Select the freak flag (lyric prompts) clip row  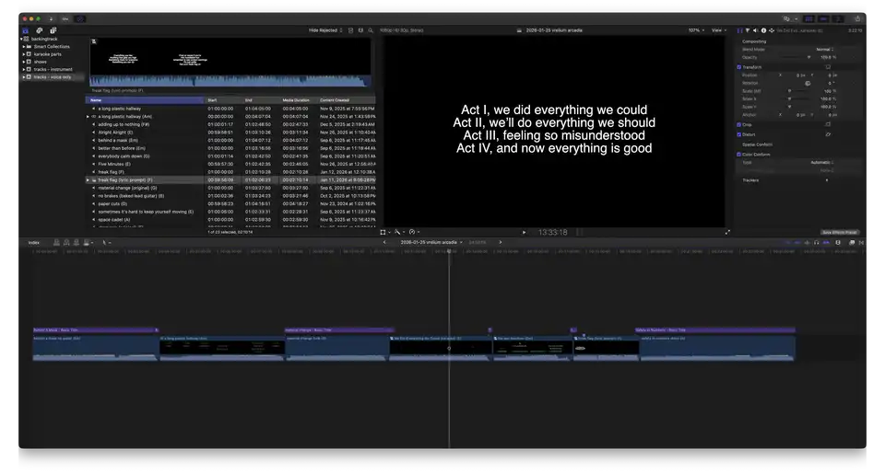(230, 180)
